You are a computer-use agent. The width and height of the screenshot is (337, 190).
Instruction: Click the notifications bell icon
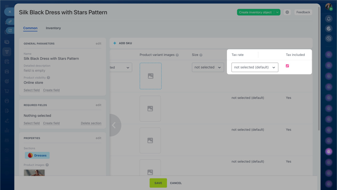point(329,19)
